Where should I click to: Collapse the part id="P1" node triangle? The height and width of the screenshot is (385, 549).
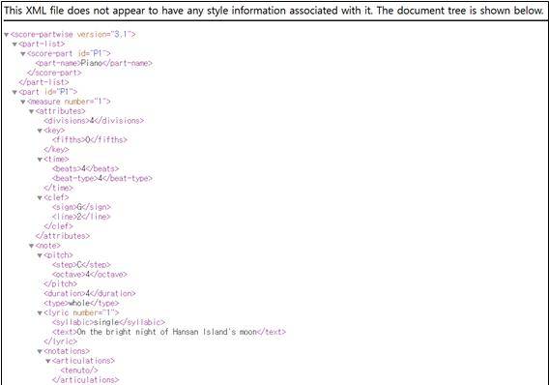(14, 92)
